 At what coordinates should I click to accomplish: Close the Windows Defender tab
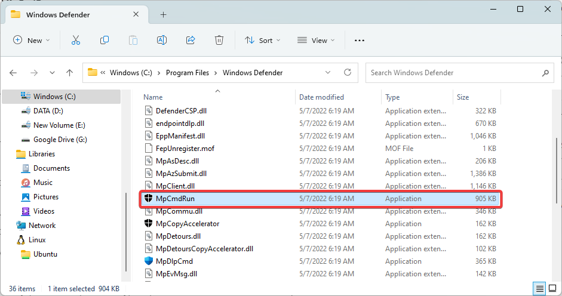[136, 14]
